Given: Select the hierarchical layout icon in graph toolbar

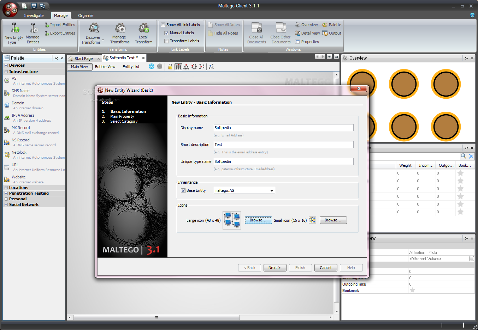Looking at the screenshot, I should point(186,66).
